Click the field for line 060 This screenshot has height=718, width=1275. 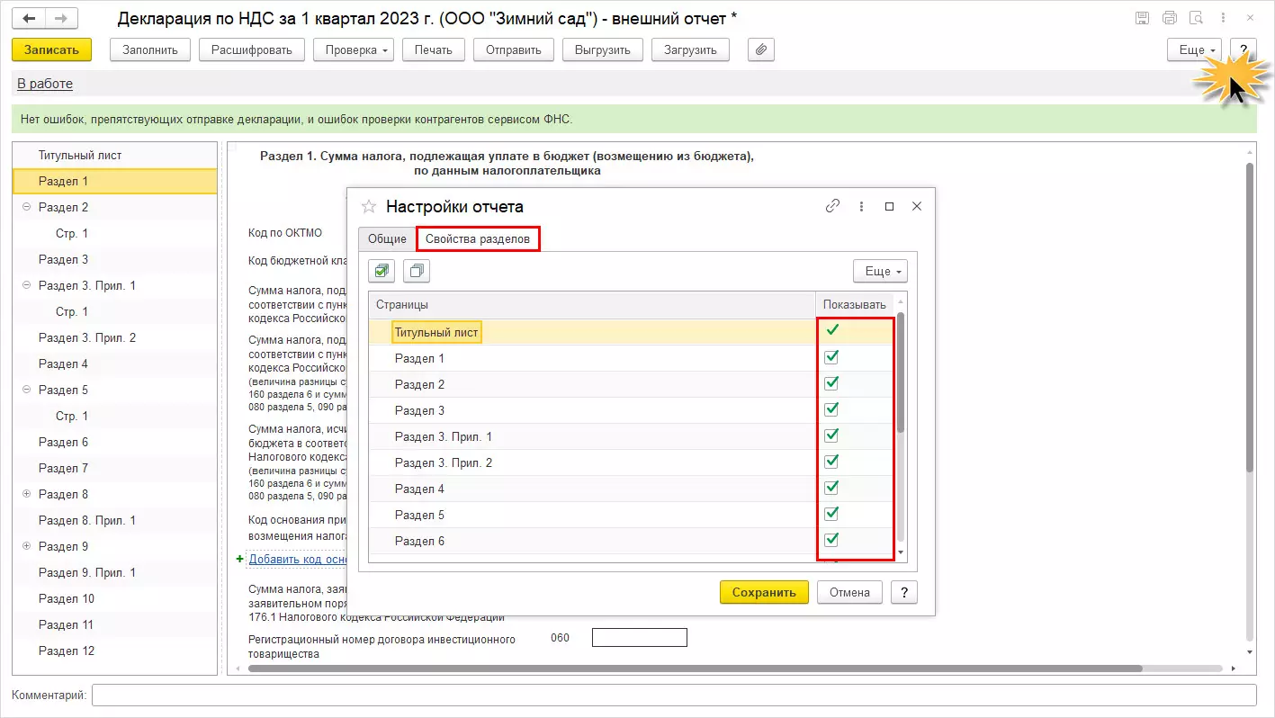[x=640, y=638]
